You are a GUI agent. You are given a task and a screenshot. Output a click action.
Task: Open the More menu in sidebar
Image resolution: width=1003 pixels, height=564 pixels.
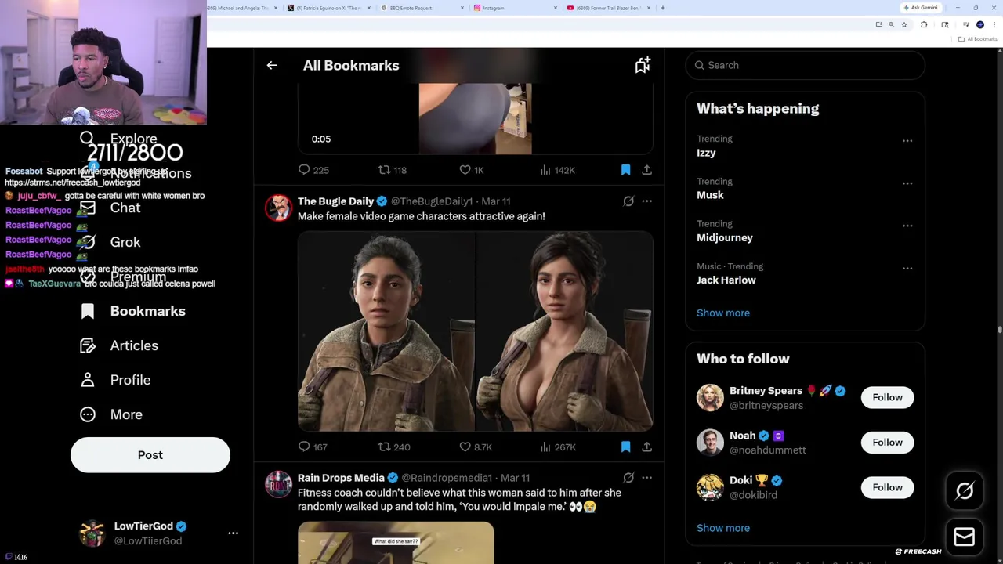(111, 414)
